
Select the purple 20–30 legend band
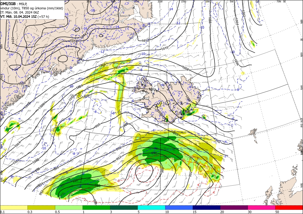pyautogui.click(x=234, y=207)
